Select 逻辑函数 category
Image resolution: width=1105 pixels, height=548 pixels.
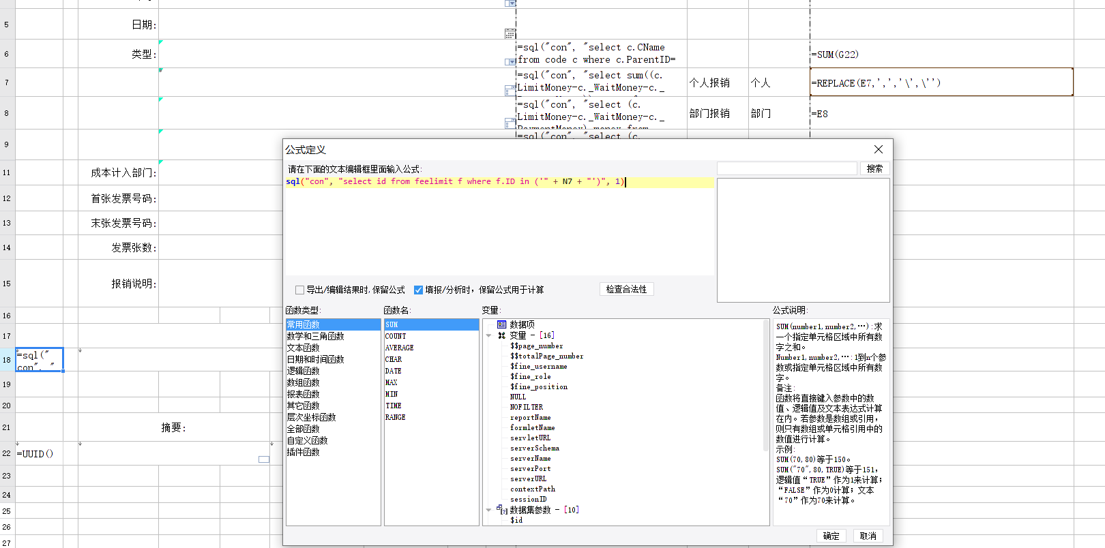(333, 371)
